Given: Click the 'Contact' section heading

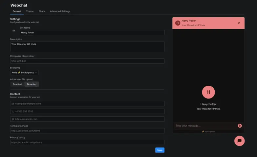Looking at the screenshot, I should tap(15, 94).
